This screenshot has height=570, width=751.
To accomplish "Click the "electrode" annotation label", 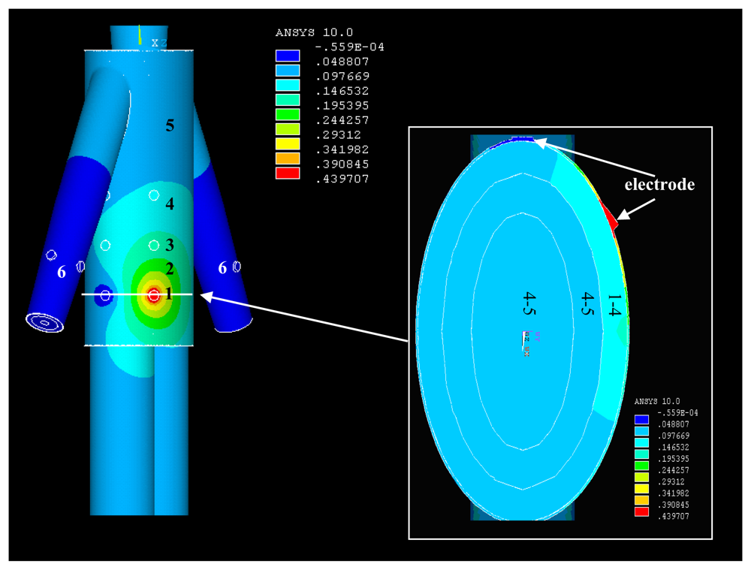I will point(659,184).
